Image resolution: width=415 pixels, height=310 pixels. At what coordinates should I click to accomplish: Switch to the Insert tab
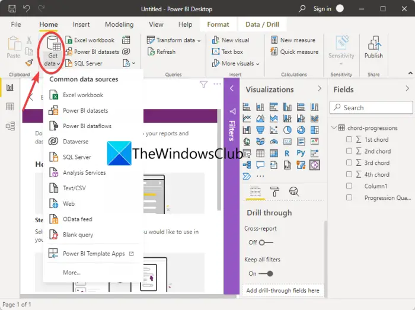[81, 24]
